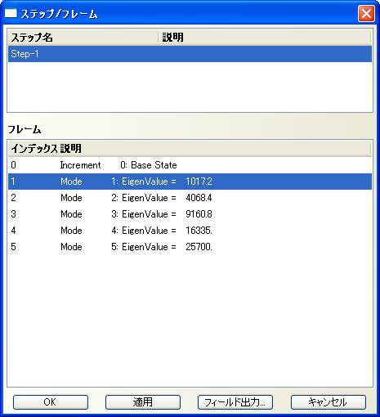
Task: Select Mode 1 EigenValue 1017.2 frame
Action: coord(190,182)
